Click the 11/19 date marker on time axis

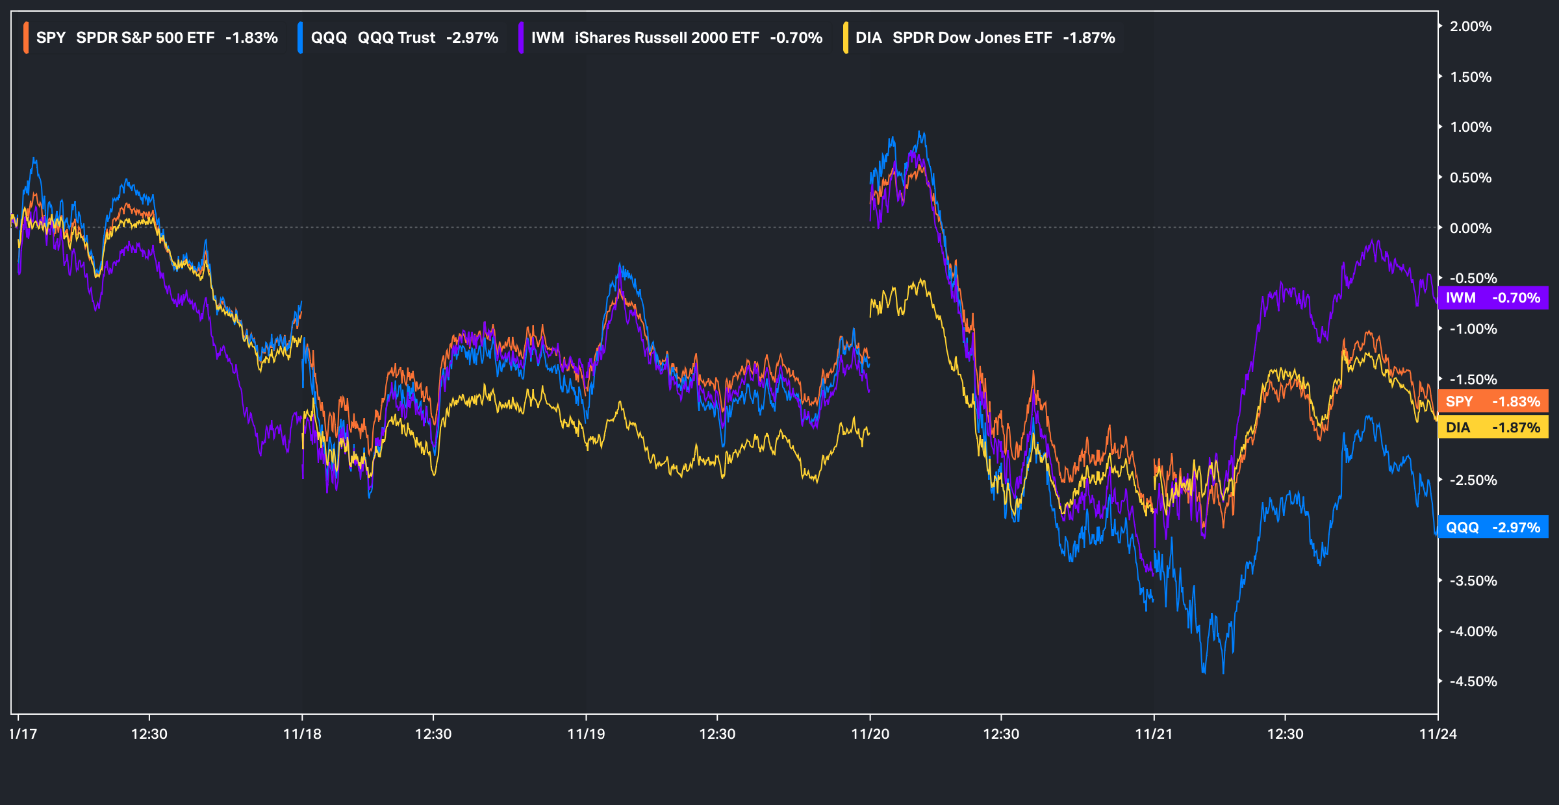[586, 734]
